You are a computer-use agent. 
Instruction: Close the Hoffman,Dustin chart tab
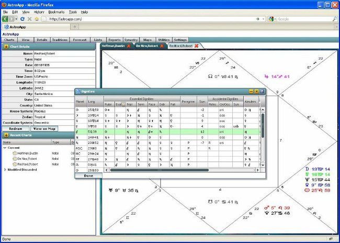coord(129,46)
